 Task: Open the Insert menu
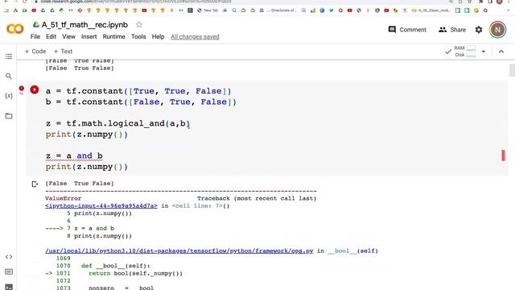[89, 36]
